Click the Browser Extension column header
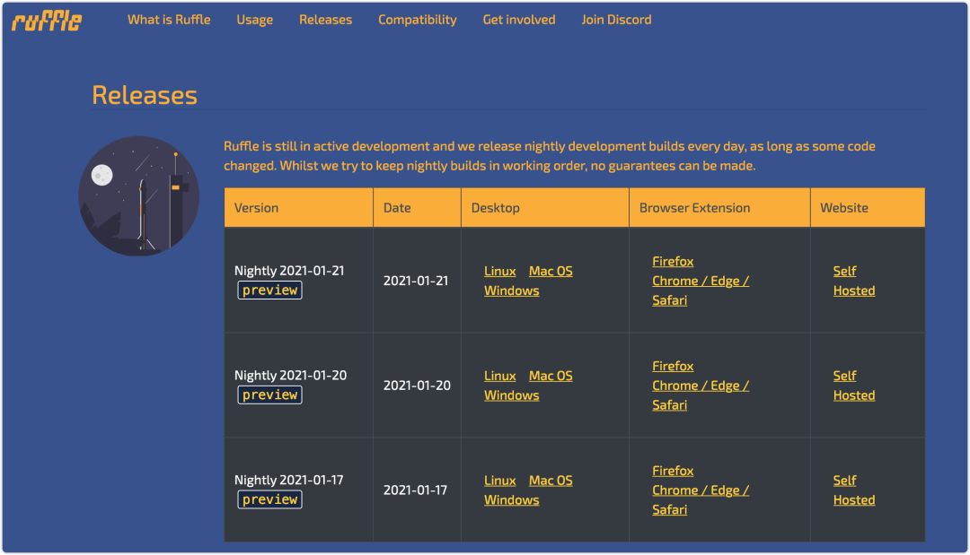Viewport: 970px width, 555px height. coord(719,208)
